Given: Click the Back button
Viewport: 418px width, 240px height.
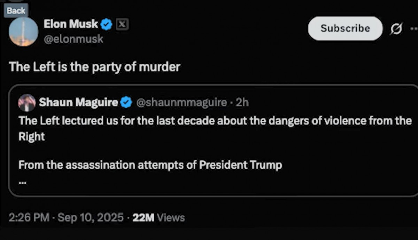Looking at the screenshot, I should [x=16, y=10].
